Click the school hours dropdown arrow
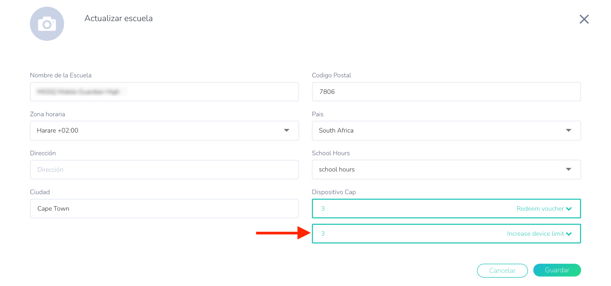Viewport: 611px width, 286px height. (x=568, y=170)
